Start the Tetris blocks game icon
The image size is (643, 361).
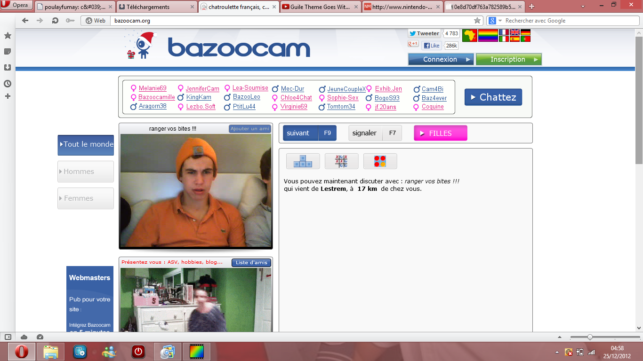coord(303,161)
